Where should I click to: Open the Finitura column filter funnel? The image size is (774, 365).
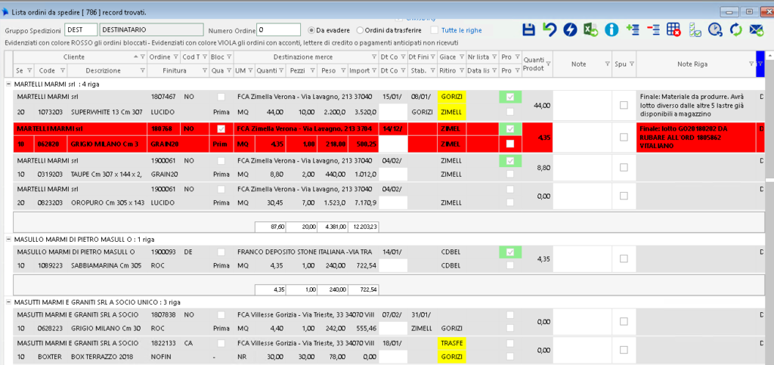coord(205,71)
